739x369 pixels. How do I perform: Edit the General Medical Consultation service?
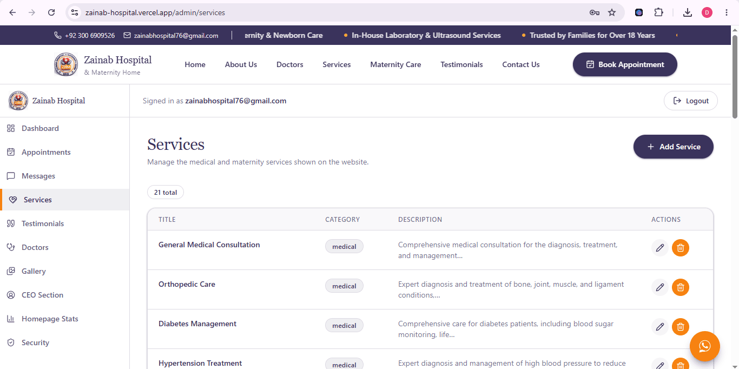pyautogui.click(x=659, y=248)
